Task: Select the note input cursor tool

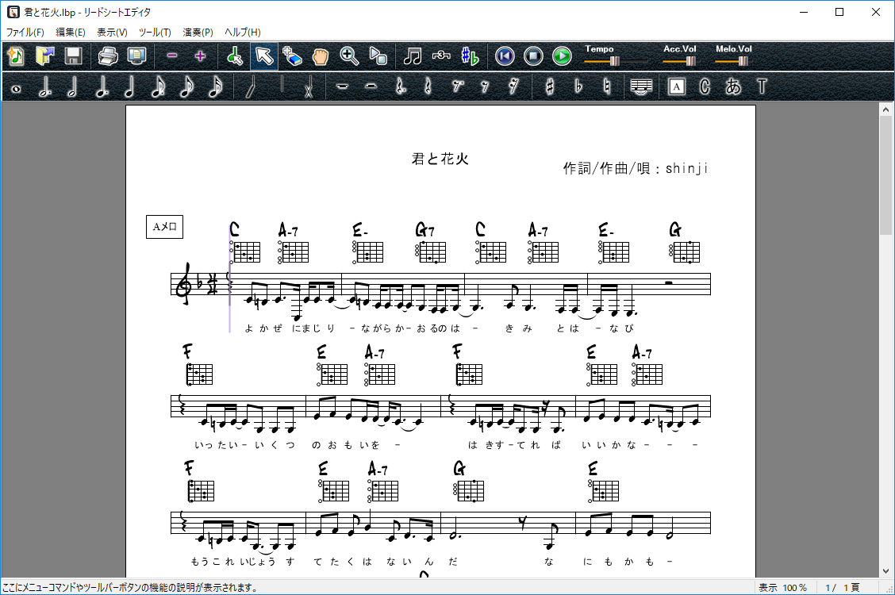Action: 235,56
